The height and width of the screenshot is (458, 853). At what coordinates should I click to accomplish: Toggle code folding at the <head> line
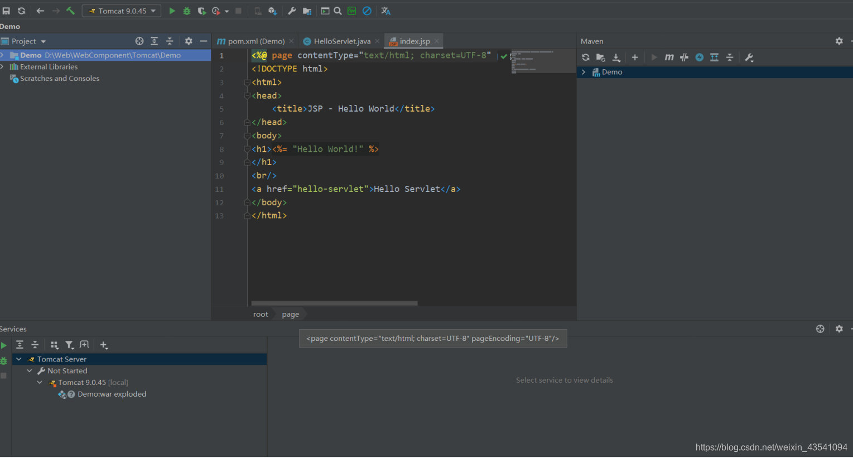click(247, 96)
